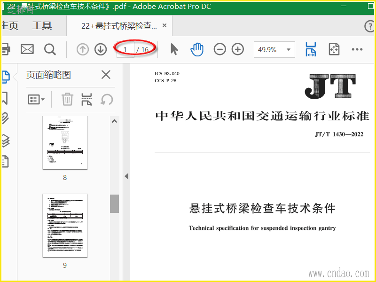
Task: Open the attachments paperclip icon
Action: (x=6, y=118)
